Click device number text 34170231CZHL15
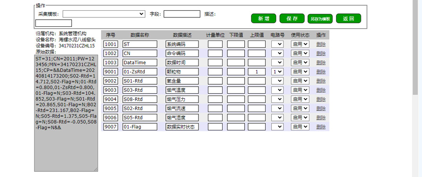422x177 pixels. coord(77,46)
